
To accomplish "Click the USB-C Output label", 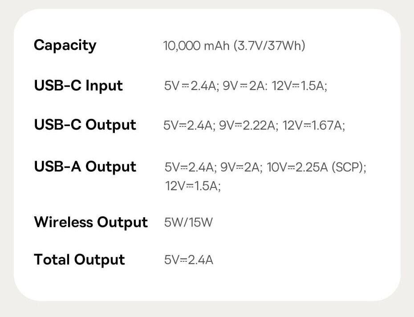I will (x=85, y=125).
